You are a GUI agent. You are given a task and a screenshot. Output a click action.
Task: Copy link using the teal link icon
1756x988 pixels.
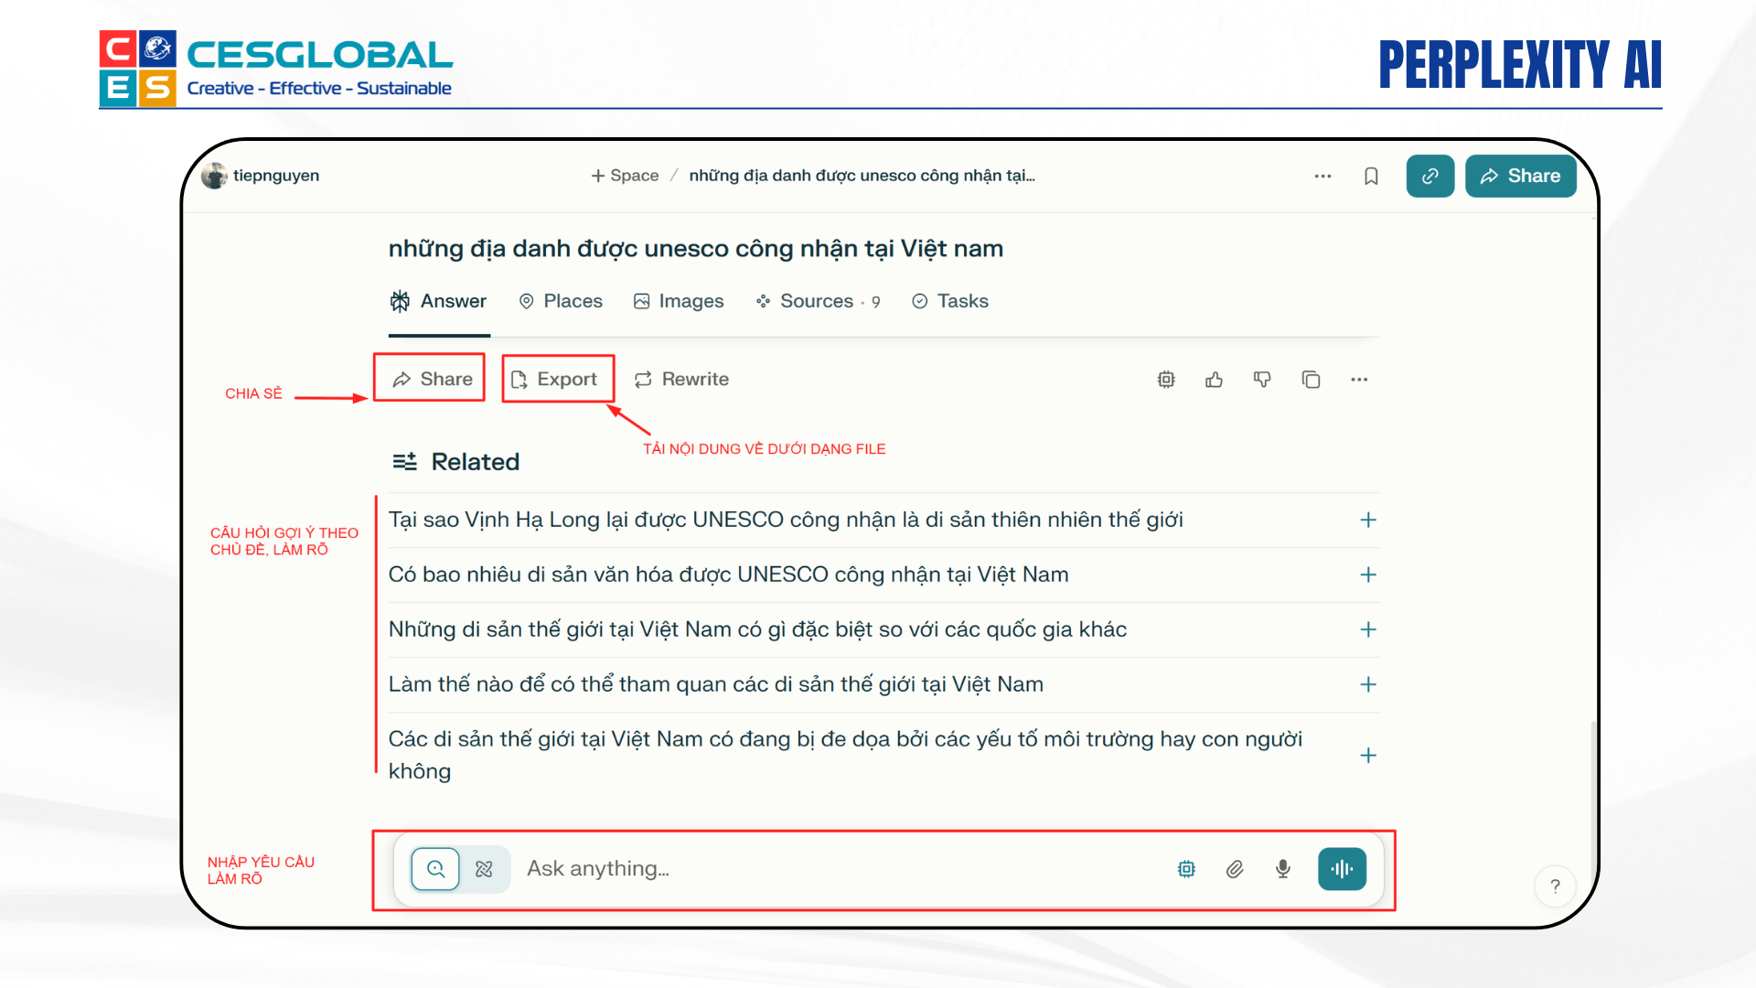(1430, 176)
